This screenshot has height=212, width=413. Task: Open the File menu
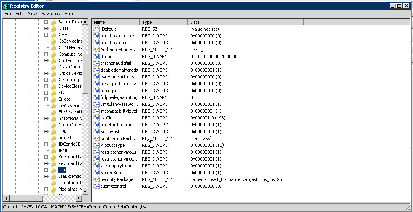point(8,14)
